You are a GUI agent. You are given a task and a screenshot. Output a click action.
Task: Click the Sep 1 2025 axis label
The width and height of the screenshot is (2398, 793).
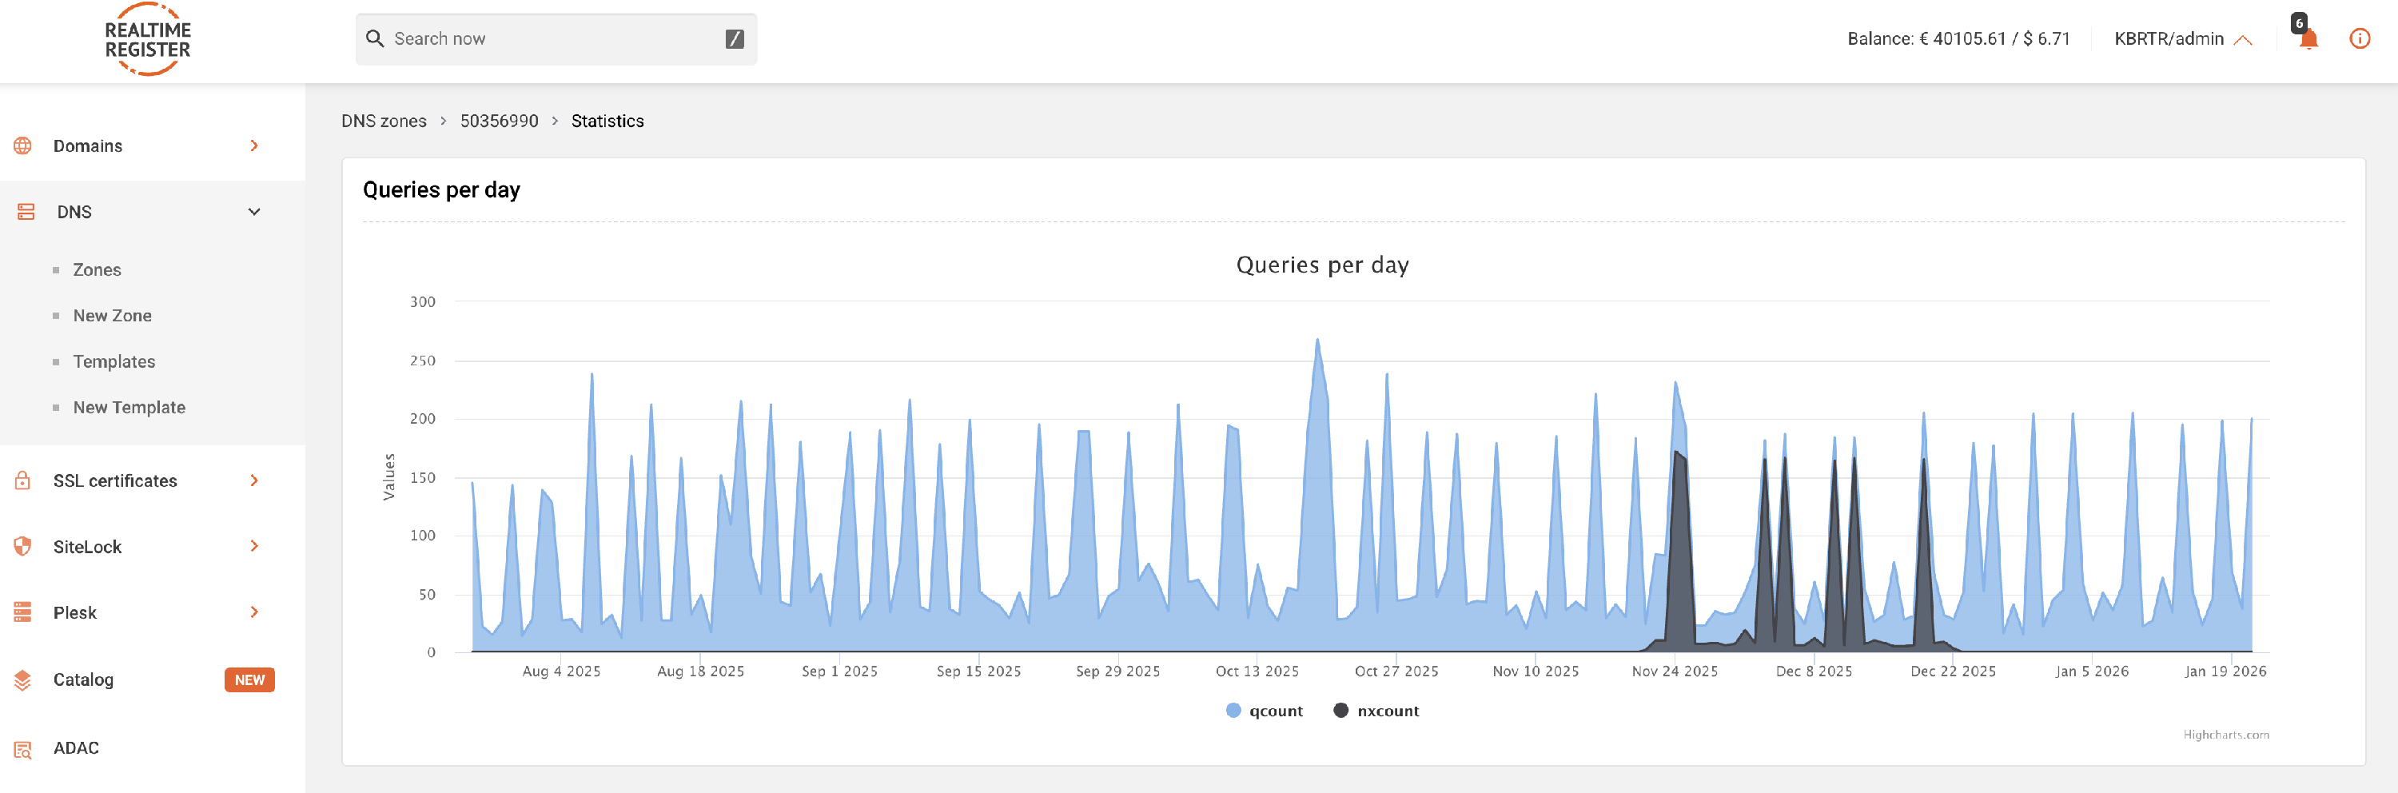839,672
